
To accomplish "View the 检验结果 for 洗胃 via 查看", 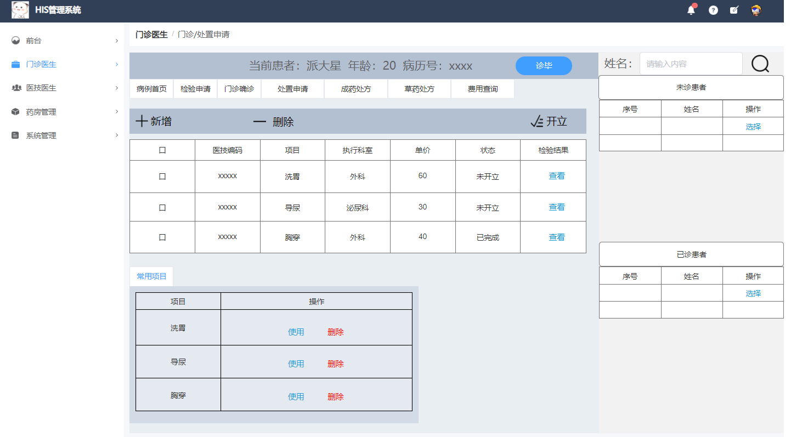I will coord(557,176).
